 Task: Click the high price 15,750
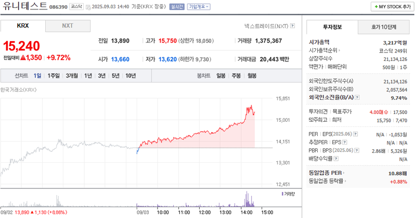(x=167, y=41)
